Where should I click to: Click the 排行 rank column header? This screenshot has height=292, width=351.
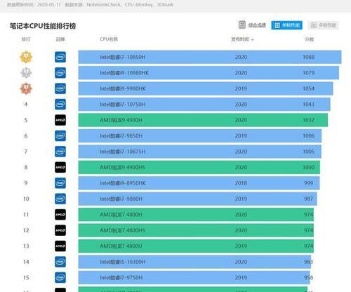(26, 39)
